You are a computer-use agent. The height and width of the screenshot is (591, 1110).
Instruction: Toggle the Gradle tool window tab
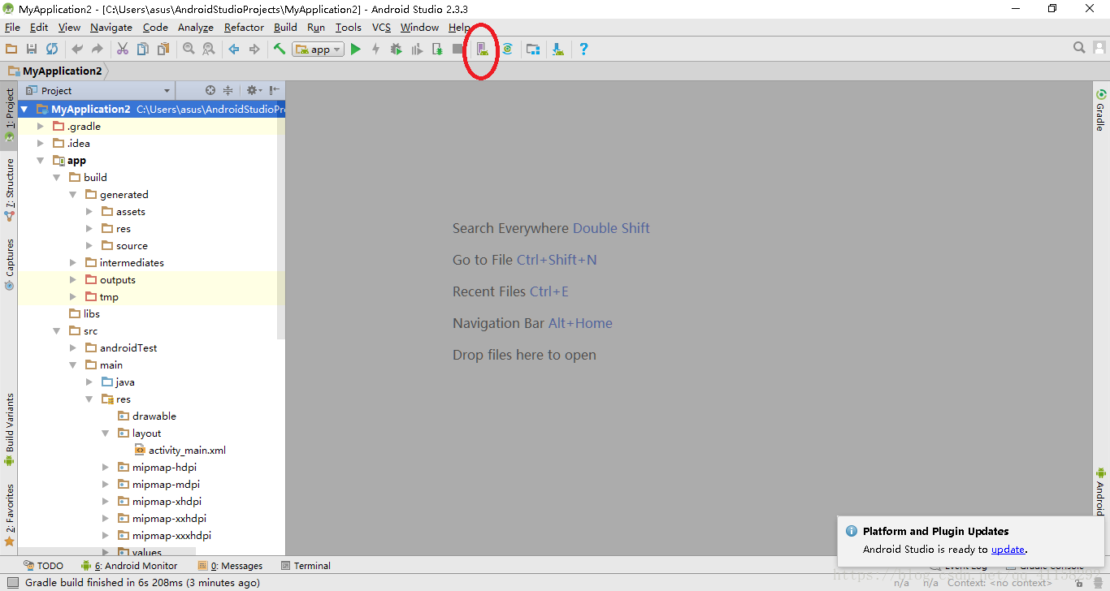1101,110
